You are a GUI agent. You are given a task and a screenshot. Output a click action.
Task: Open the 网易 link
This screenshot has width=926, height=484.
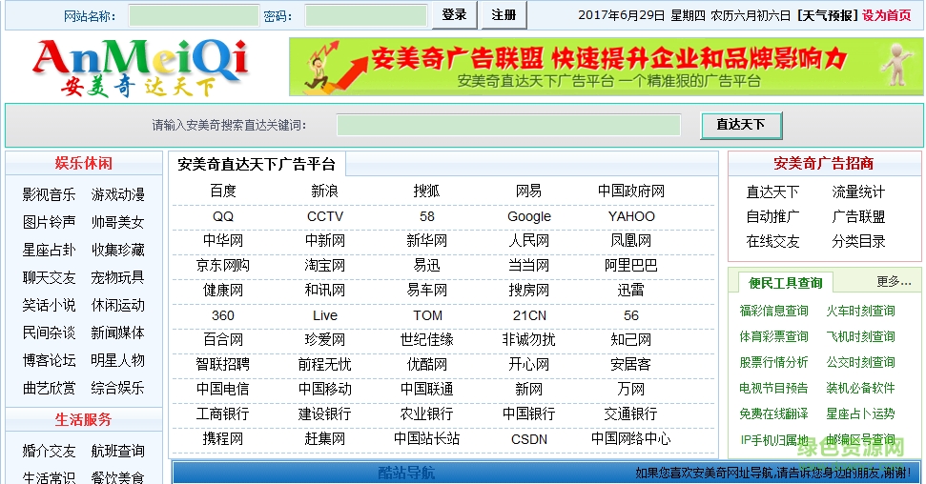528,192
